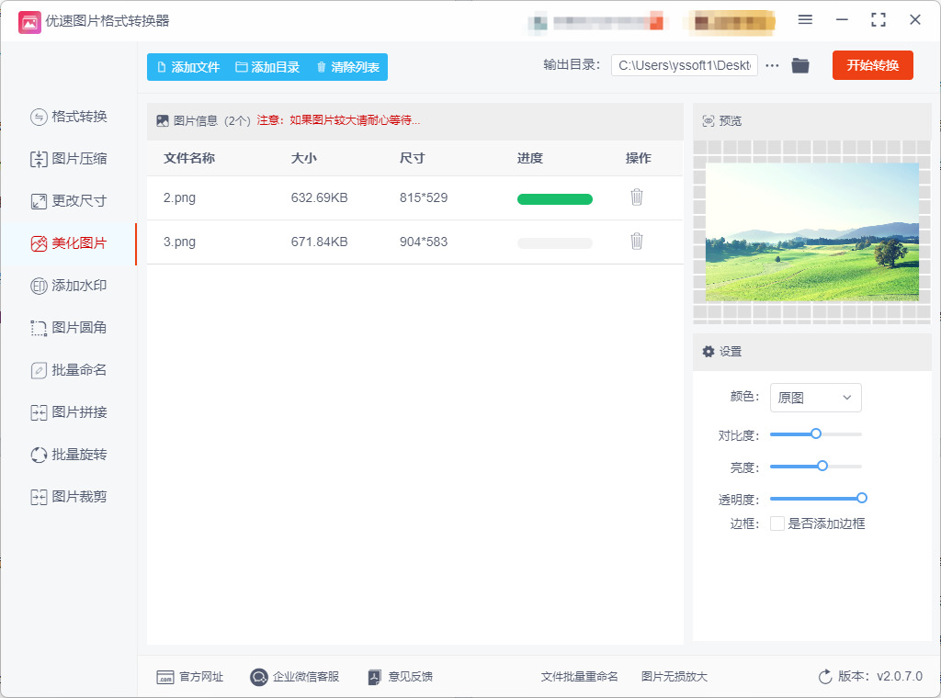Start conversion with 开始转换 button
The width and height of the screenshot is (941, 698).
(x=873, y=65)
